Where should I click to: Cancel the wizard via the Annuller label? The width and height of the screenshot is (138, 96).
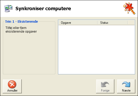[x=12, y=91]
